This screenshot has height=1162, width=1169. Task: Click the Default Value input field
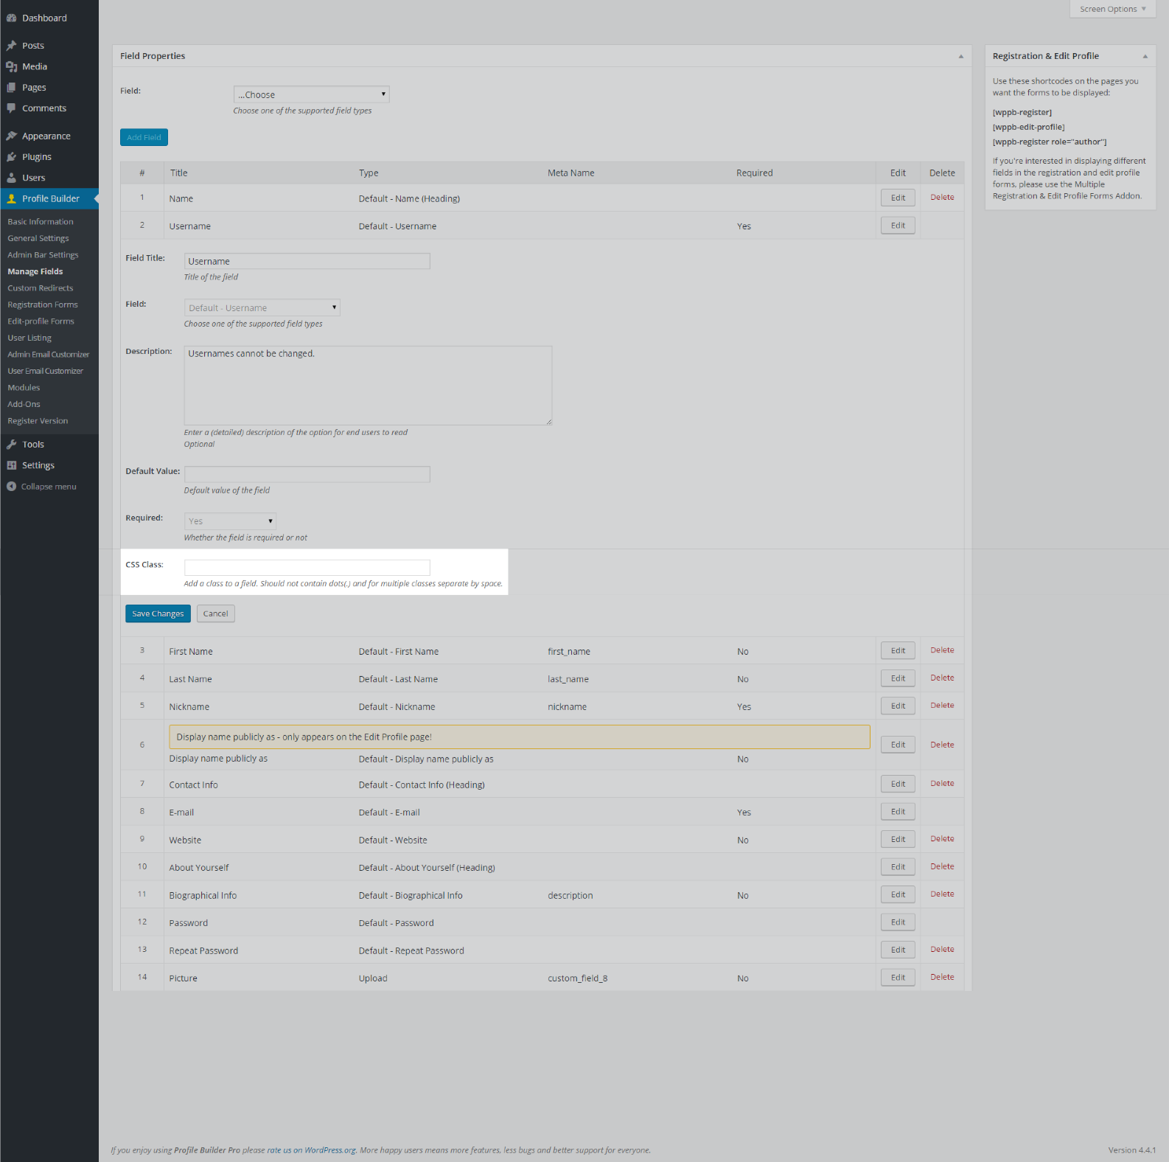tap(307, 474)
